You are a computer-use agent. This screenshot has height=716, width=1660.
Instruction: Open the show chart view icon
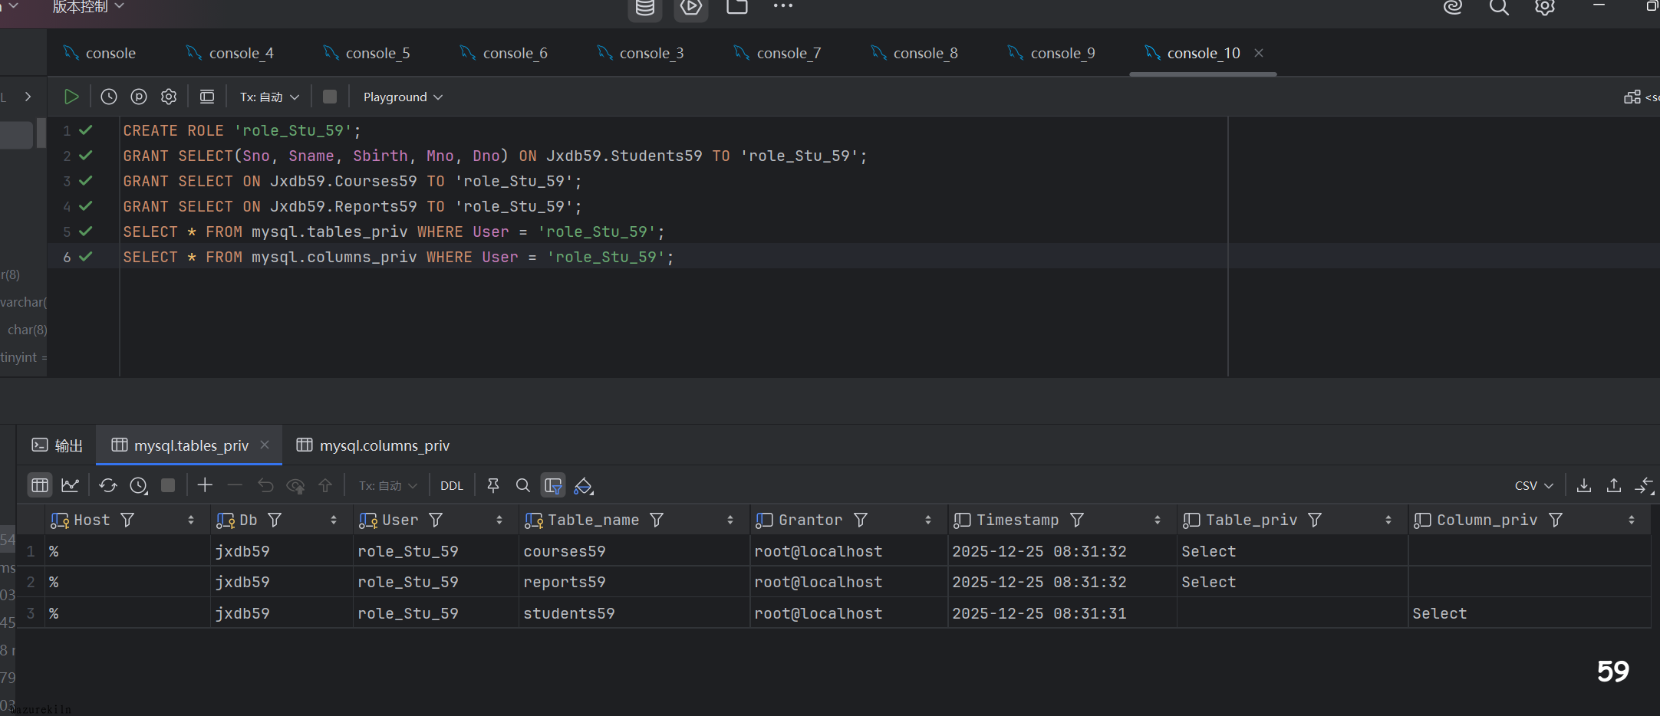70,485
